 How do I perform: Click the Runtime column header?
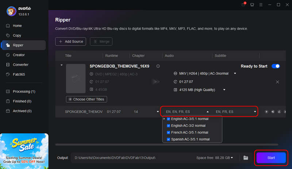point(112,56)
